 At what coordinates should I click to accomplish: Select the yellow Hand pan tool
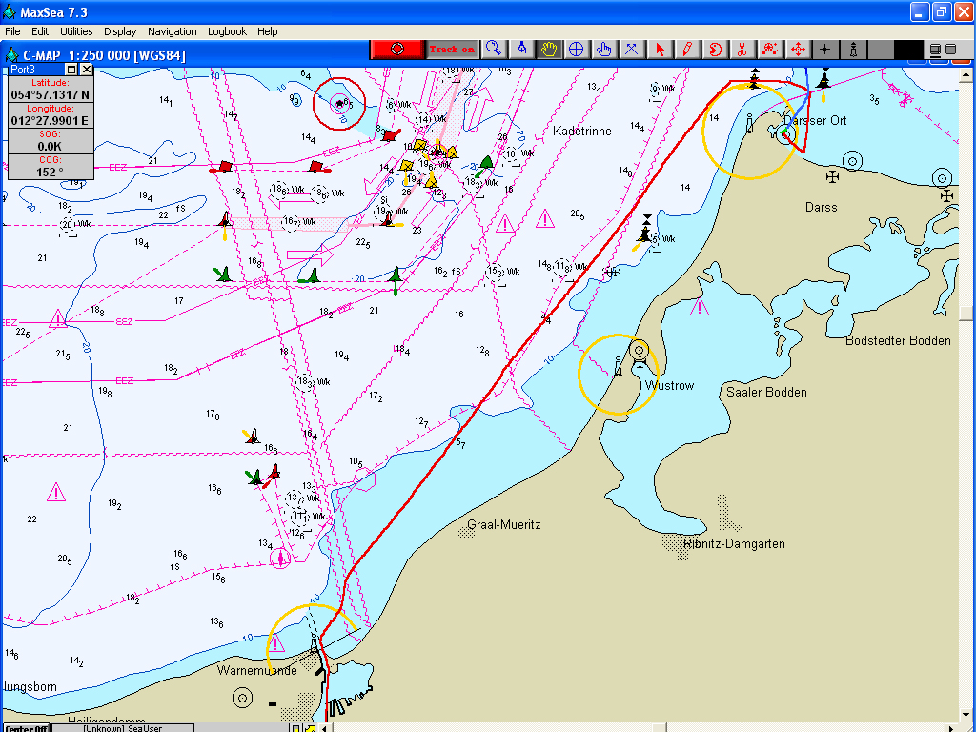(549, 50)
